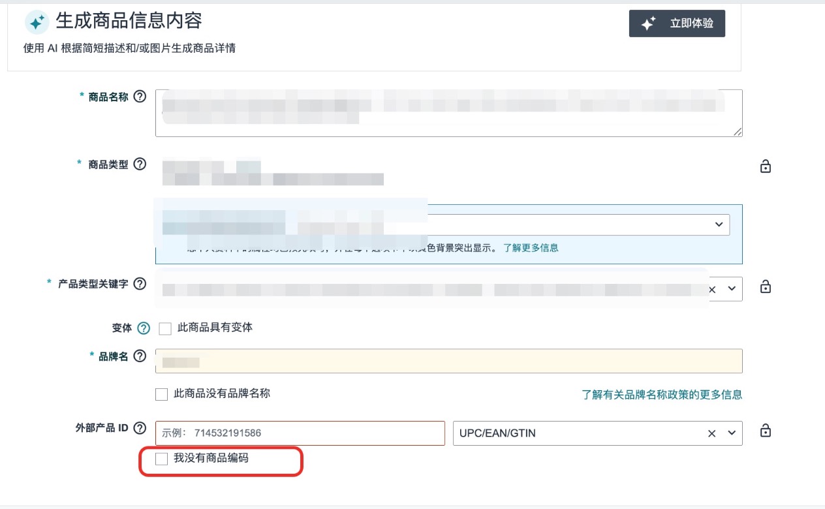Viewport: 825px width, 509px height.
Task: Click the question mark next to 产品类型关键字
Action: point(140,285)
